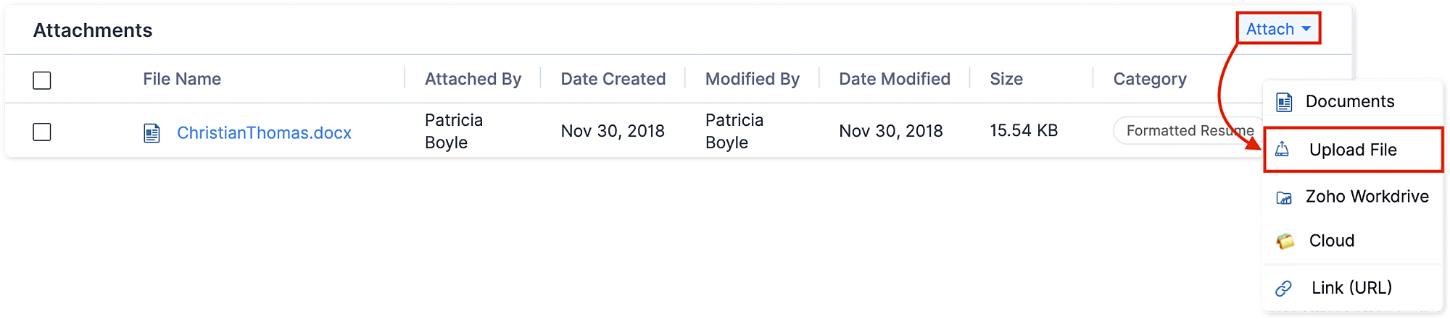Open the ChristianThomas.docx file link
This screenshot has height=319, width=1450.
click(x=264, y=133)
